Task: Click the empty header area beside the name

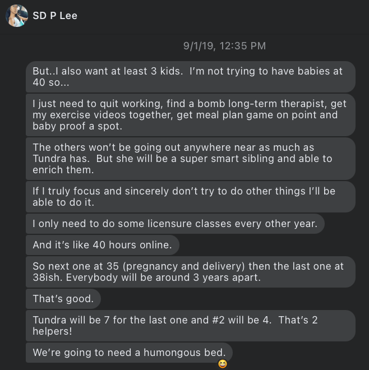Action: (x=224, y=16)
